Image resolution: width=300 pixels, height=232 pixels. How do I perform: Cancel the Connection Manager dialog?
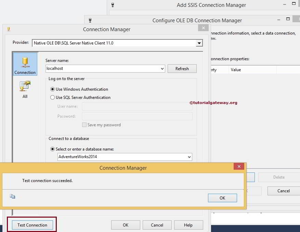tap(157, 225)
